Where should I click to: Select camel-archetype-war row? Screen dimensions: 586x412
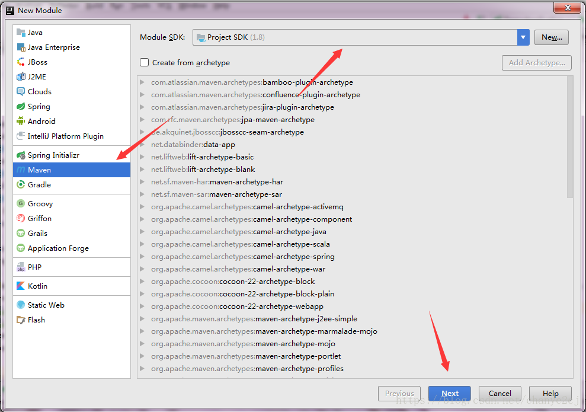click(x=353, y=269)
